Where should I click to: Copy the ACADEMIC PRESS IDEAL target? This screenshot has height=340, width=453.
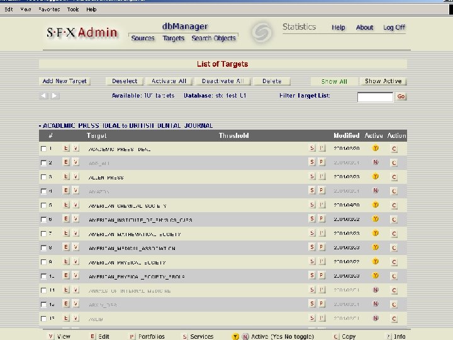(394, 149)
